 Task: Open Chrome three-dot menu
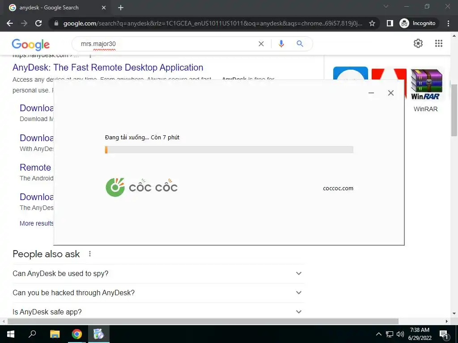(x=448, y=23)
